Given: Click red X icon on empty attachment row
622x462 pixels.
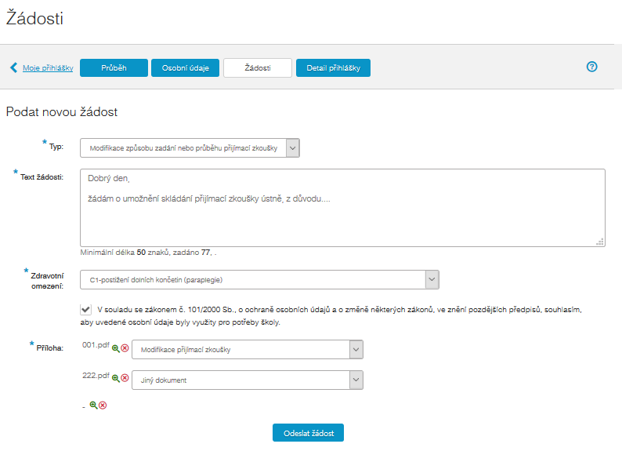Looking at the screenshot, I should [x=103, y=406].
